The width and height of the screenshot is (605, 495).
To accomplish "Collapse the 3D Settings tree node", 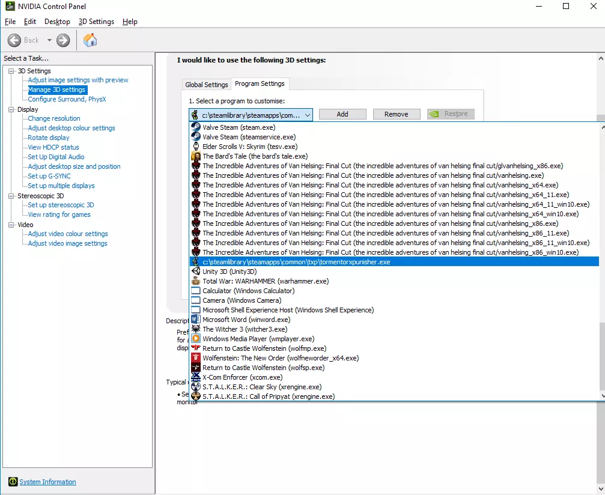I will pyautogui.click(x=11, y=71).
